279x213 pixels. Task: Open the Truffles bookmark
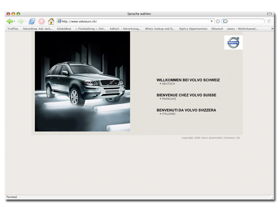(13, 29)
